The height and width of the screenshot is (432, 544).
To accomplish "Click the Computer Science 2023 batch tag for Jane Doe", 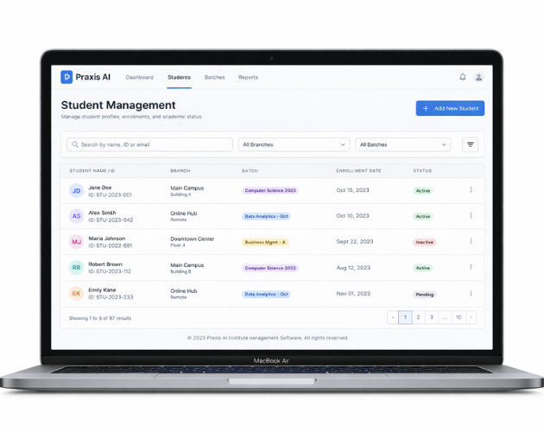I will click(x=269, y=190).
